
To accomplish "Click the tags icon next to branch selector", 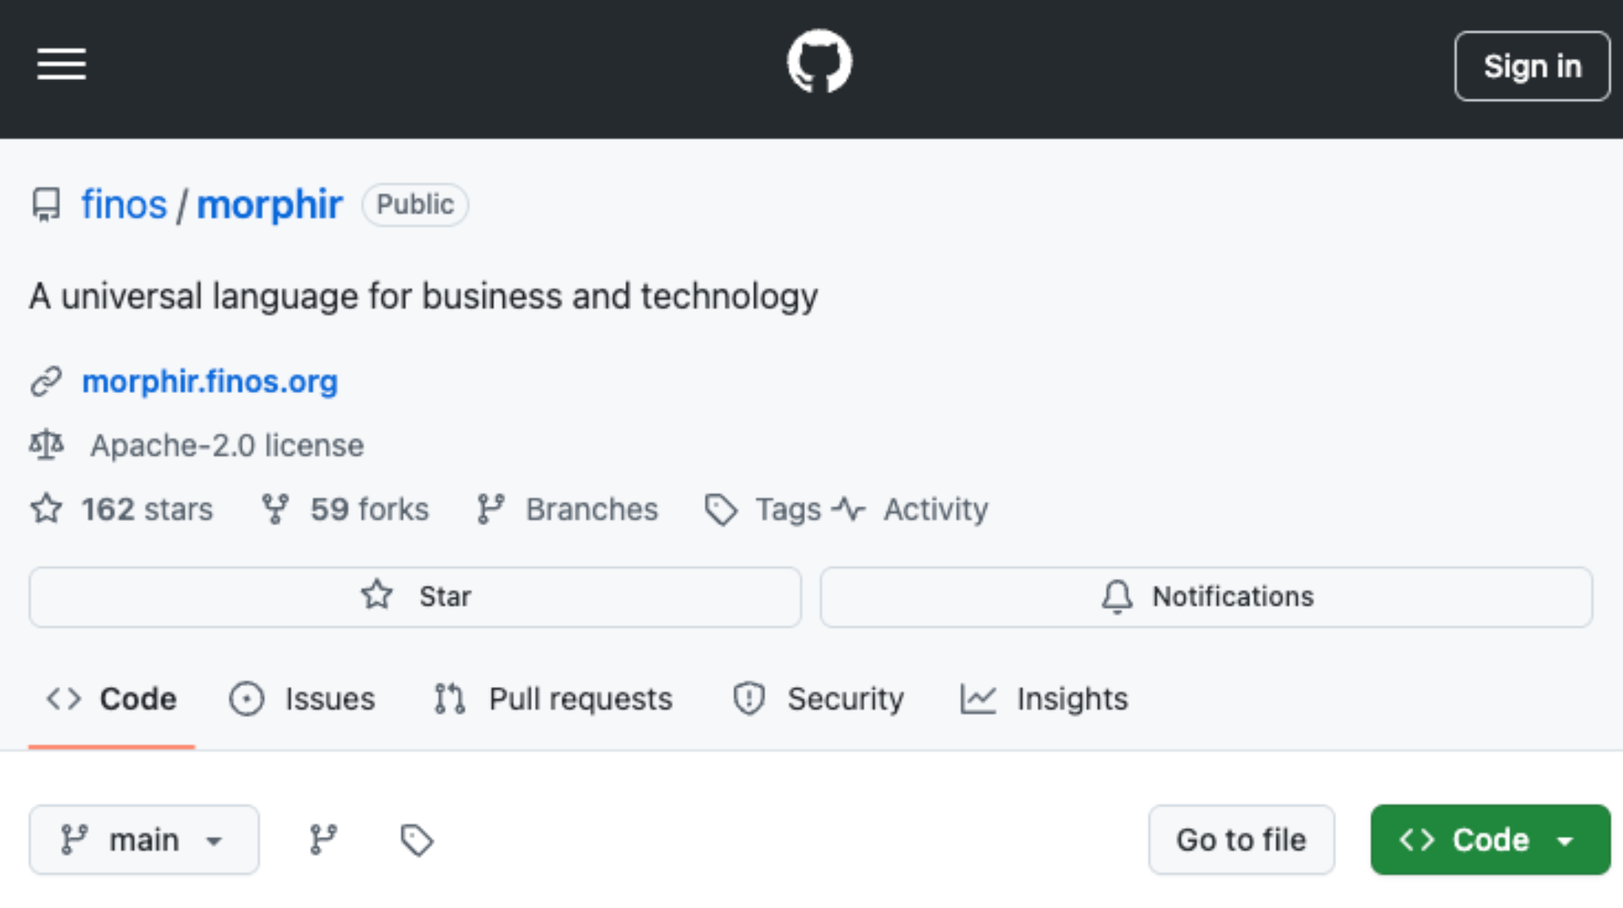I will [x=417, y=841].
